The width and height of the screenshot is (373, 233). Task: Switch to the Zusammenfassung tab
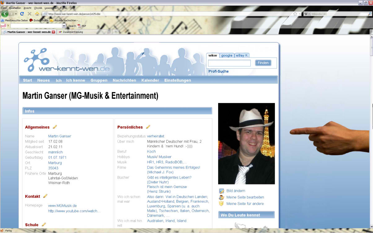coord(73,32)
